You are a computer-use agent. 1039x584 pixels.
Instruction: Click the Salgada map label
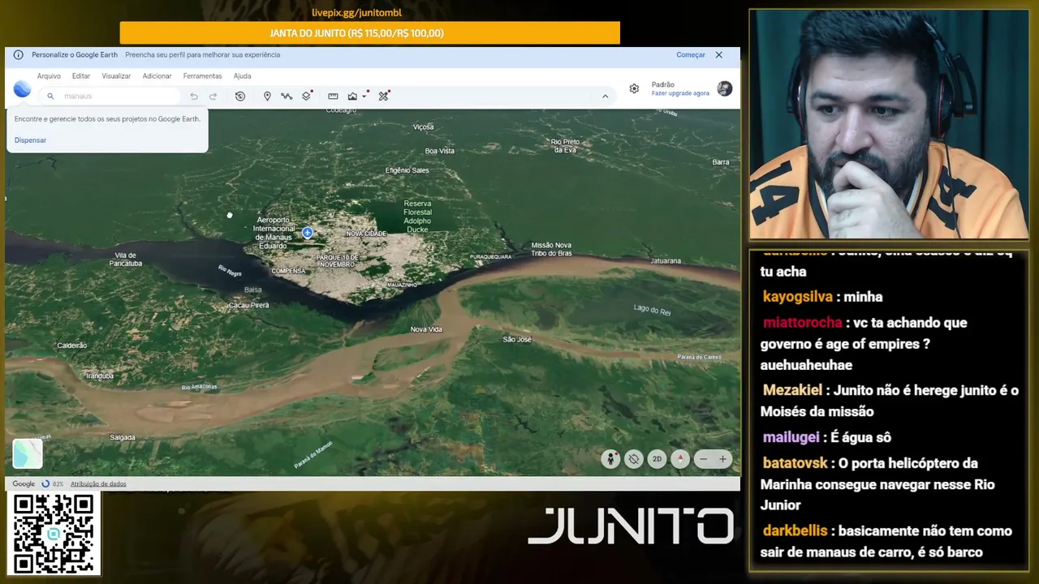point(123,438)
